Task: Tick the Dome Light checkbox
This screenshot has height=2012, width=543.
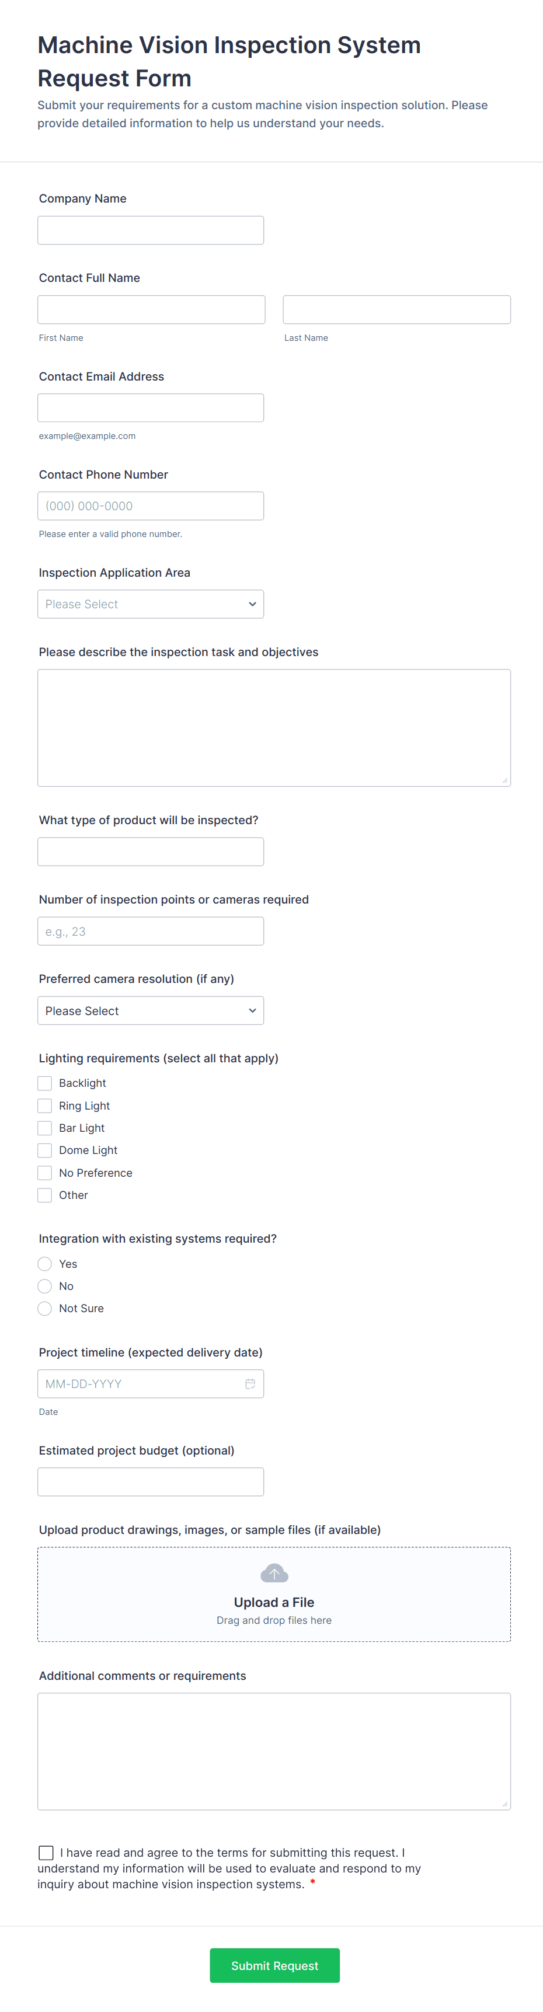Action: 46,1150
